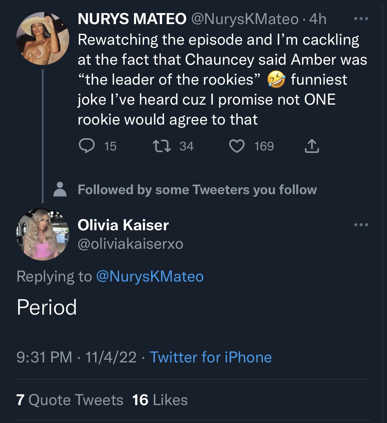
Task: View the 16 Likes list
Action: 160,400
